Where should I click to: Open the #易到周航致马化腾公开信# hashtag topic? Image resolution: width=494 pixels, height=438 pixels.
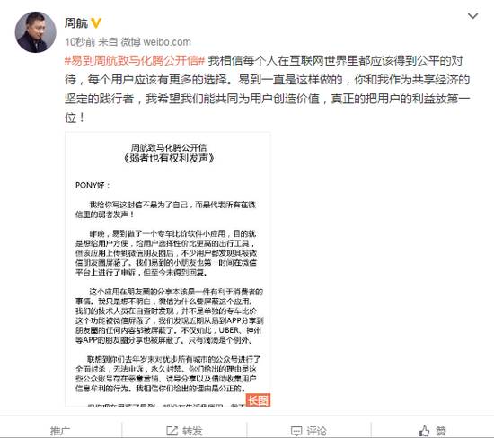(135, 60)
